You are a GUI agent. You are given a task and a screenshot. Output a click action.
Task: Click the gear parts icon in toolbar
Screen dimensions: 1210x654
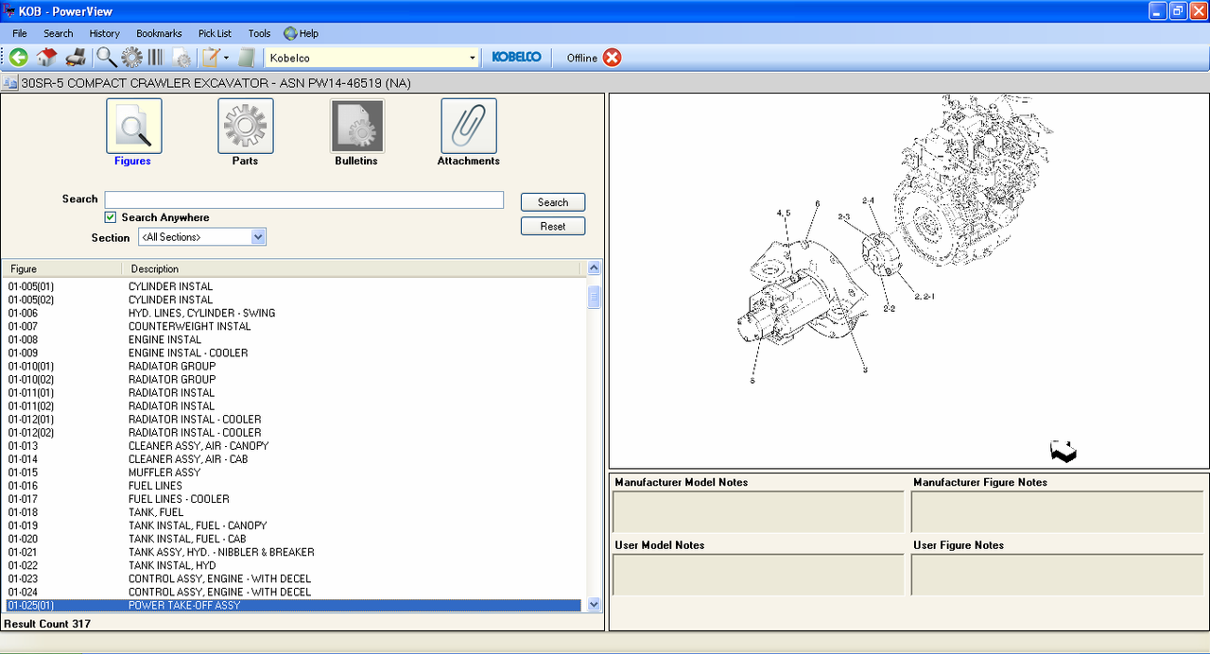131,58
